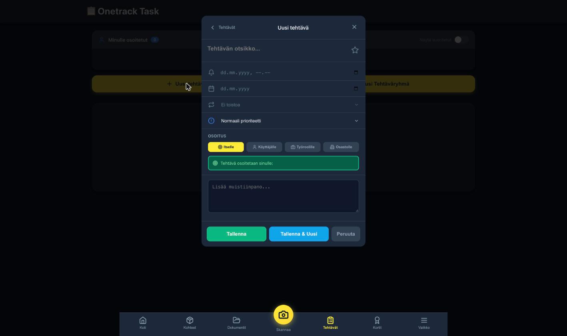Select Itselle assignment option
This screenshot has width=567, height=336.
tap(226, 147)
